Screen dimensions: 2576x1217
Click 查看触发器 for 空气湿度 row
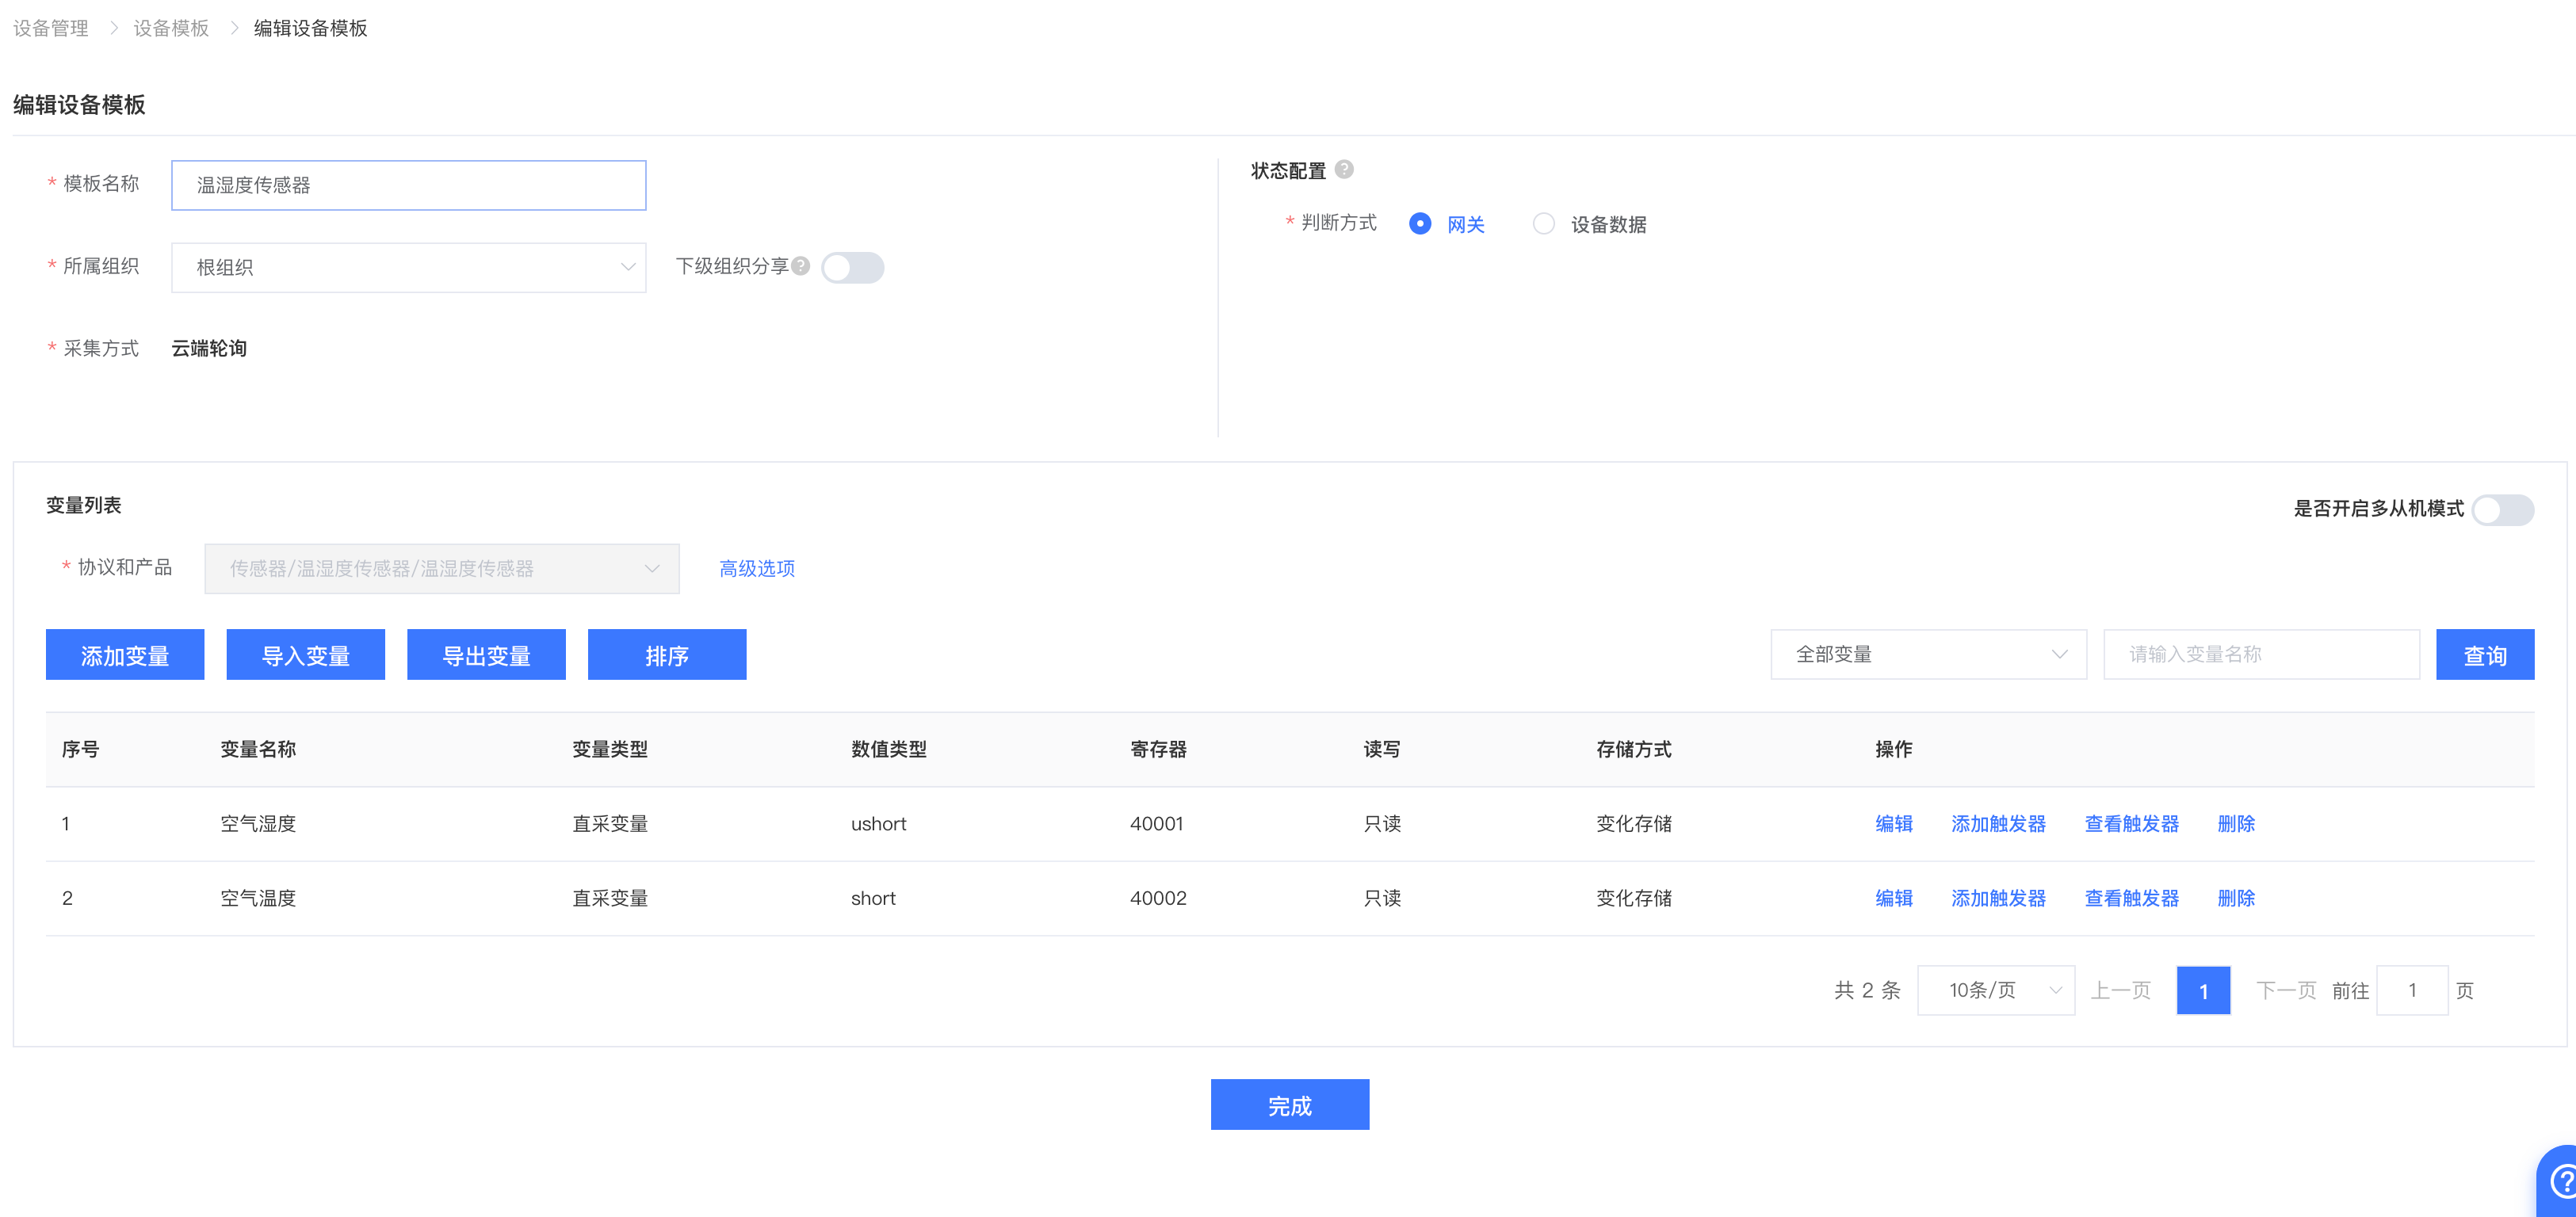(x=2131, y=823)
